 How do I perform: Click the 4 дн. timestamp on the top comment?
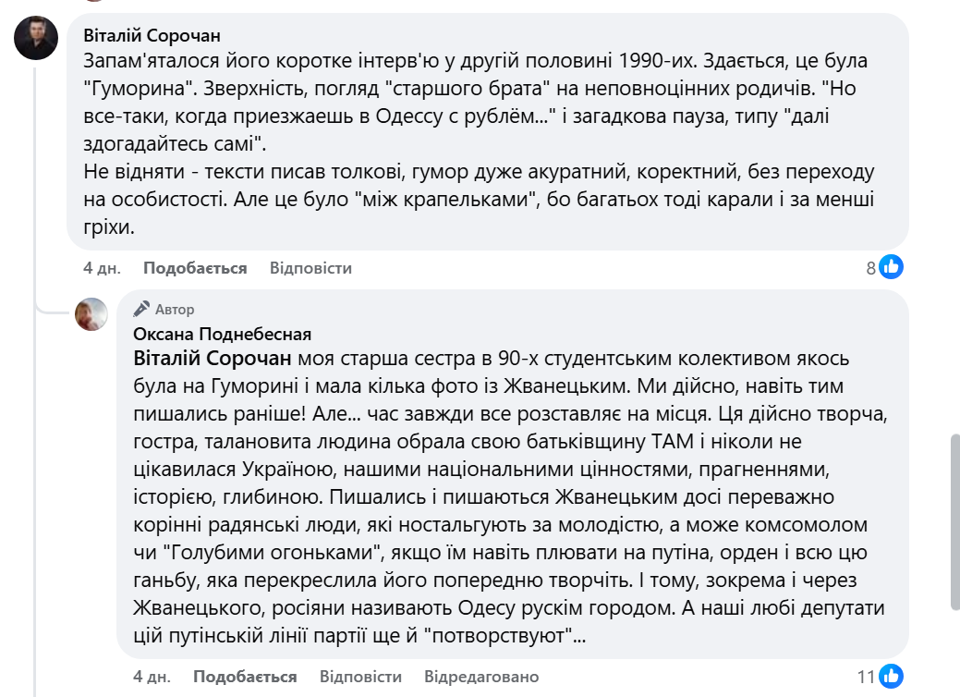pos(102,267)
